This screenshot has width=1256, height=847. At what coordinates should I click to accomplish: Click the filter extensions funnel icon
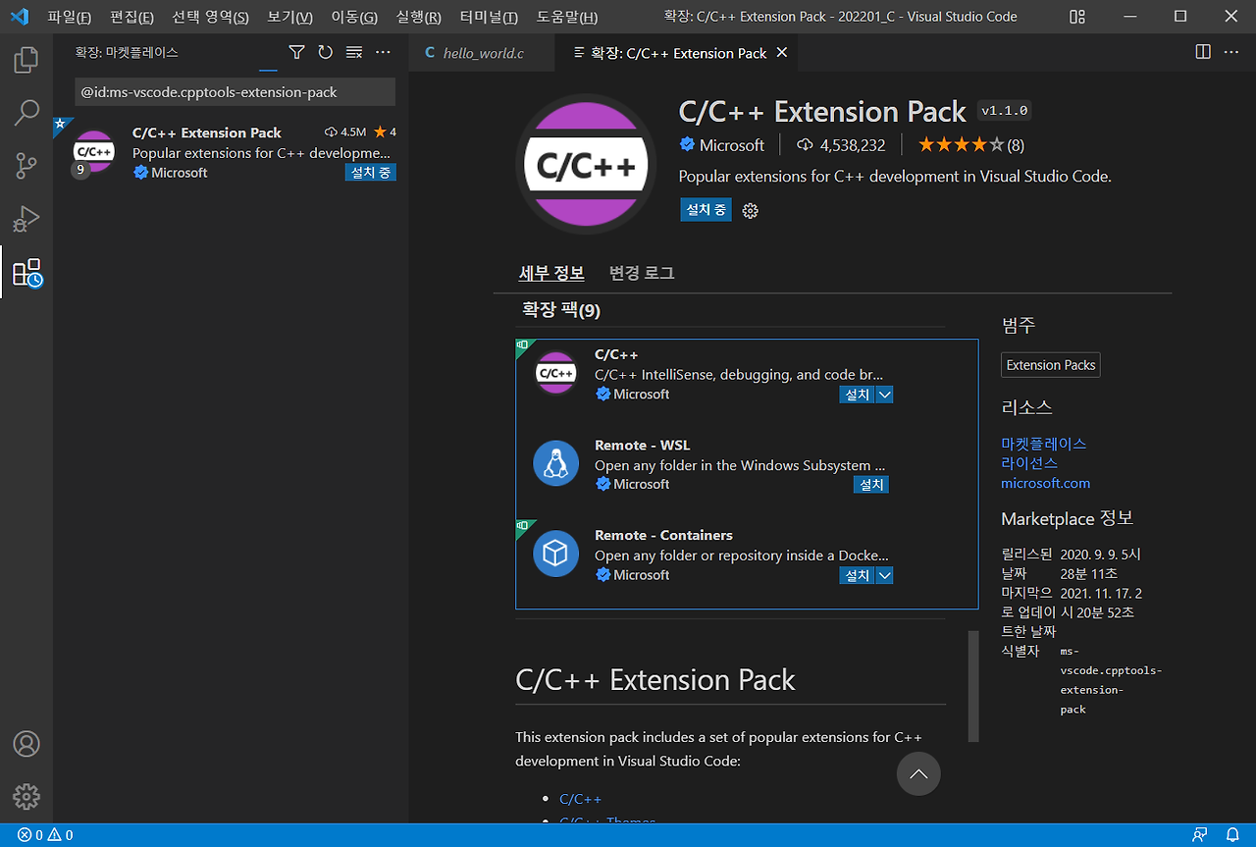coord(297,52)
